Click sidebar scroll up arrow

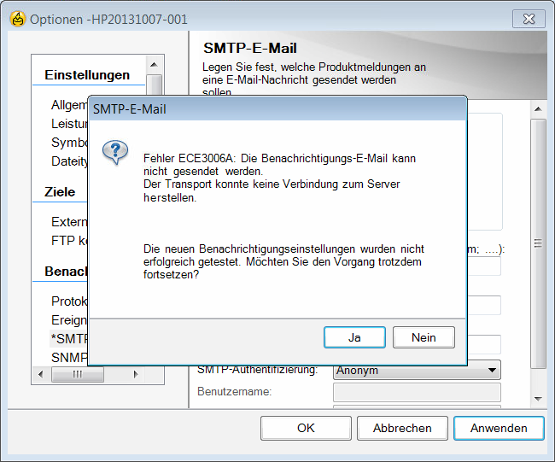pyautogui.click(x=154, y=64)
